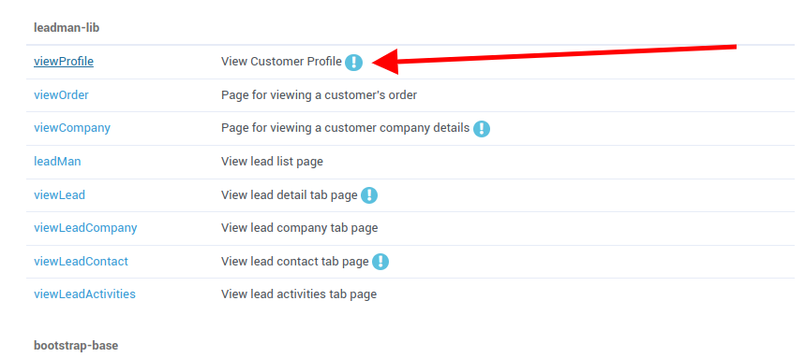Click the bootstrap-base section heading
The image size is (805, 358).
[76, 346]
